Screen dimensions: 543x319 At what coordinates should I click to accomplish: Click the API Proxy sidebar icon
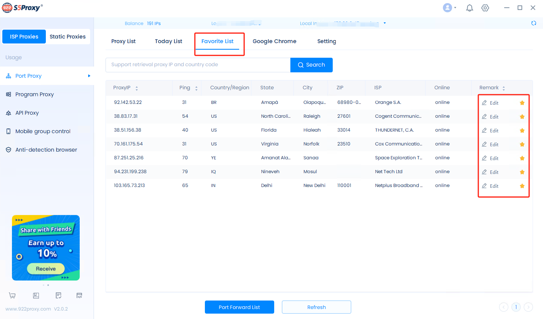coord(8,113)
